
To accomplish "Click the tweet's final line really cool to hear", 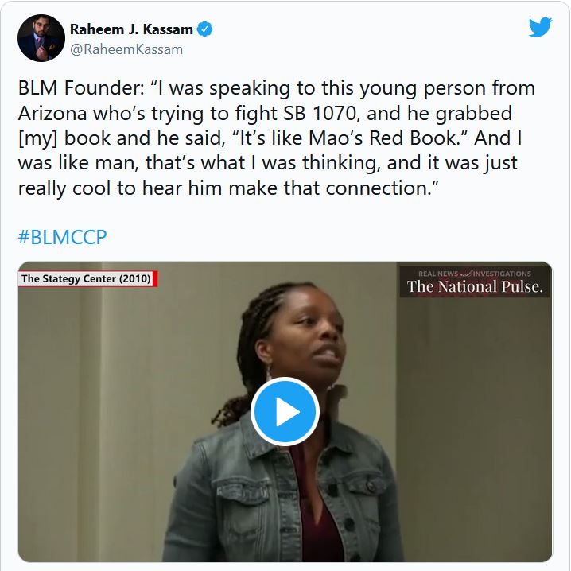I will [228, 188].
